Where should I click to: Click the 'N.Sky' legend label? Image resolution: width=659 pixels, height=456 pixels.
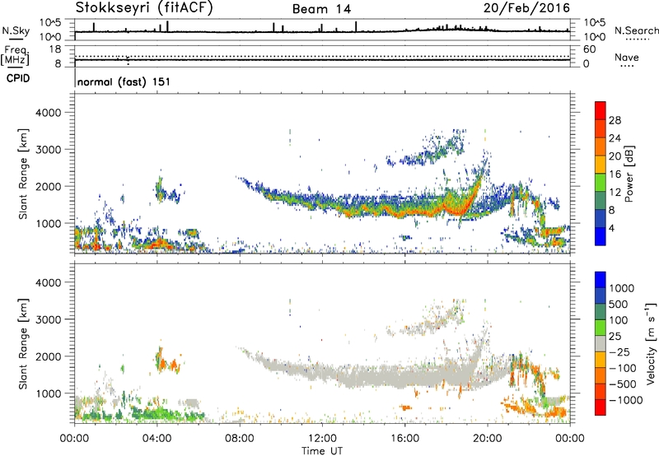coord(16,30)
